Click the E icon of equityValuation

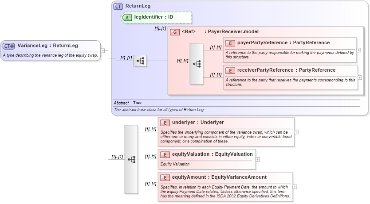click(165, 154)
